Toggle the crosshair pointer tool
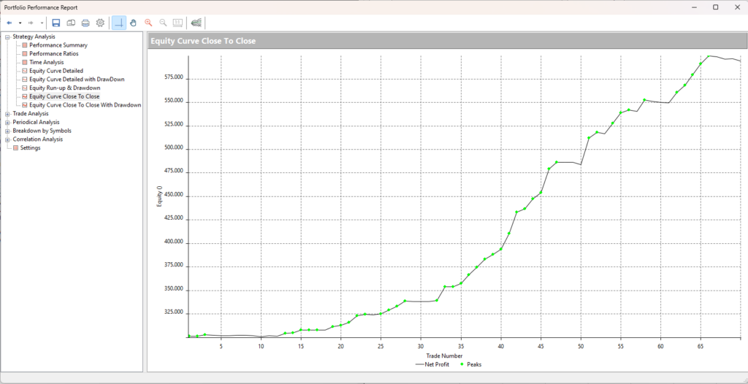This screenshot has width=748, height=384. [118, 23]
